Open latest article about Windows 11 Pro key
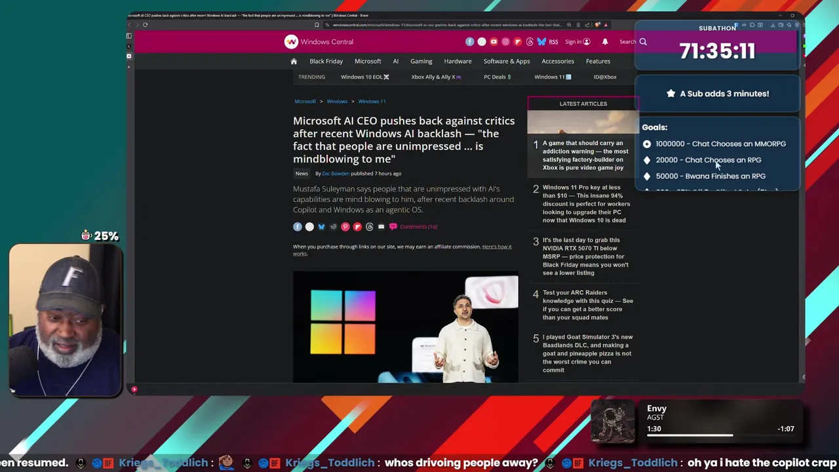839x472 pixels. point(586,203)
